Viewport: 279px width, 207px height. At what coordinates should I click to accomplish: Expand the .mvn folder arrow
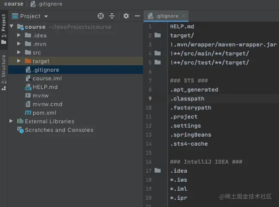19,44
